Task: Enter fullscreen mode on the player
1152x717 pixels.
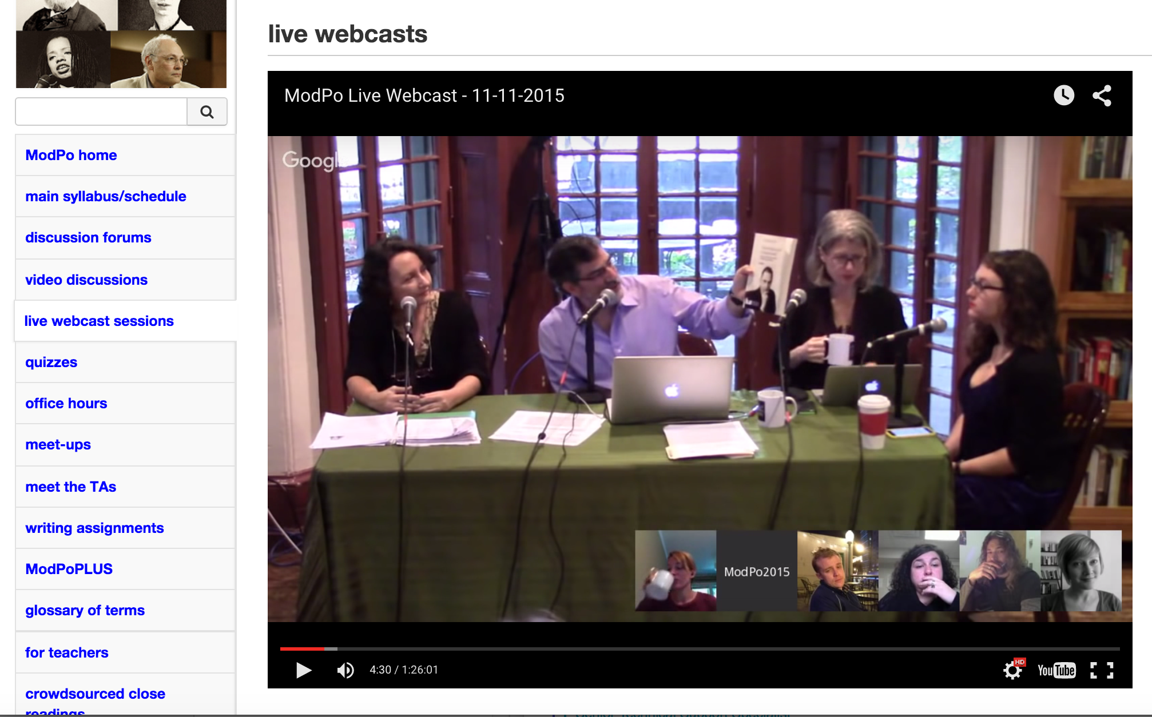Action: point(1101,670)
